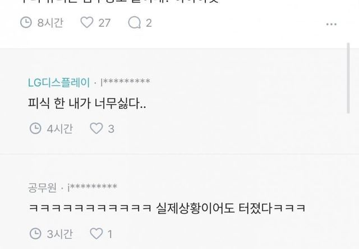Open the 공무원 profile label

(x=42, y=187)
